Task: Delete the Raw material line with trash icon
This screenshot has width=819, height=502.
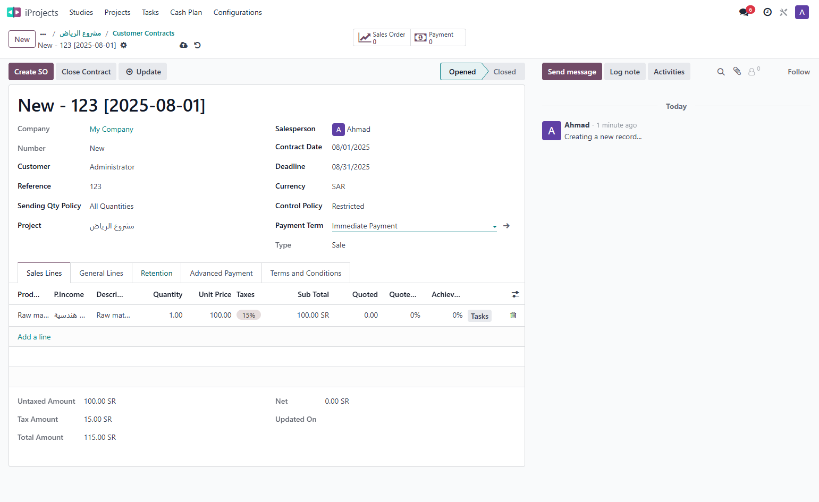Action: click(x=513, y=315)
